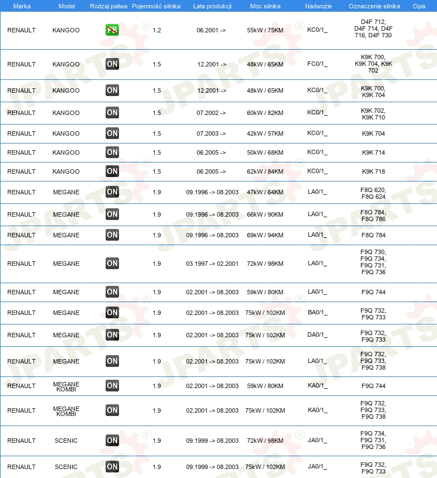
Task: Click production date 07.2002 -> cell
Action: point(211,113)
